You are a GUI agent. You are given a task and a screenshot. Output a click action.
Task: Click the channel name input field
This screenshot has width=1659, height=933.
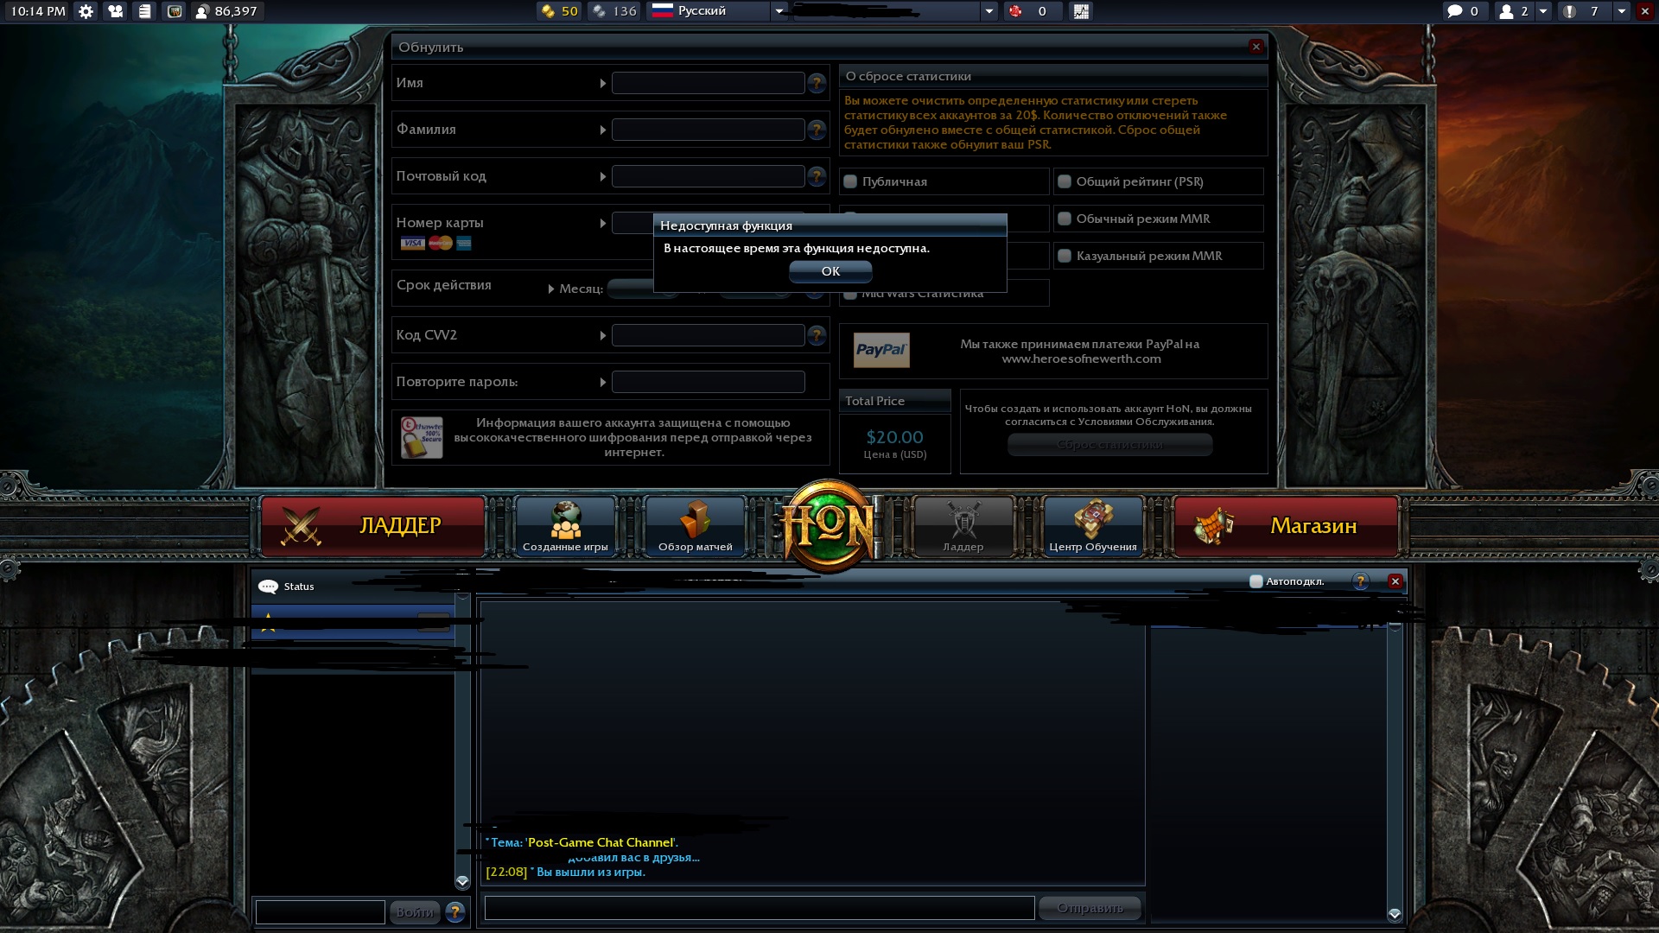coord(321,911)
